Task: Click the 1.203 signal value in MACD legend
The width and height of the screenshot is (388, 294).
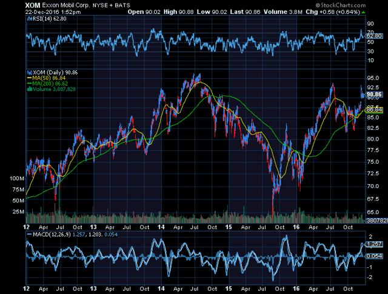Action: pos(95,235)
